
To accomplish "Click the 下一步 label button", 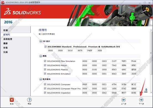I will tap(141, 104).
